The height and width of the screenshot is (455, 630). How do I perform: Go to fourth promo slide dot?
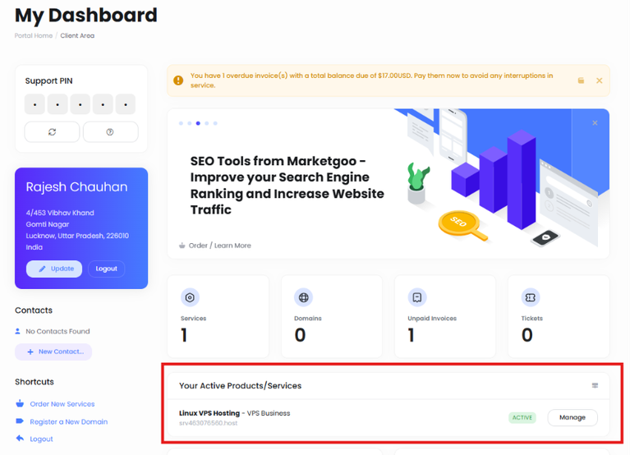click(x=206, y=123)
